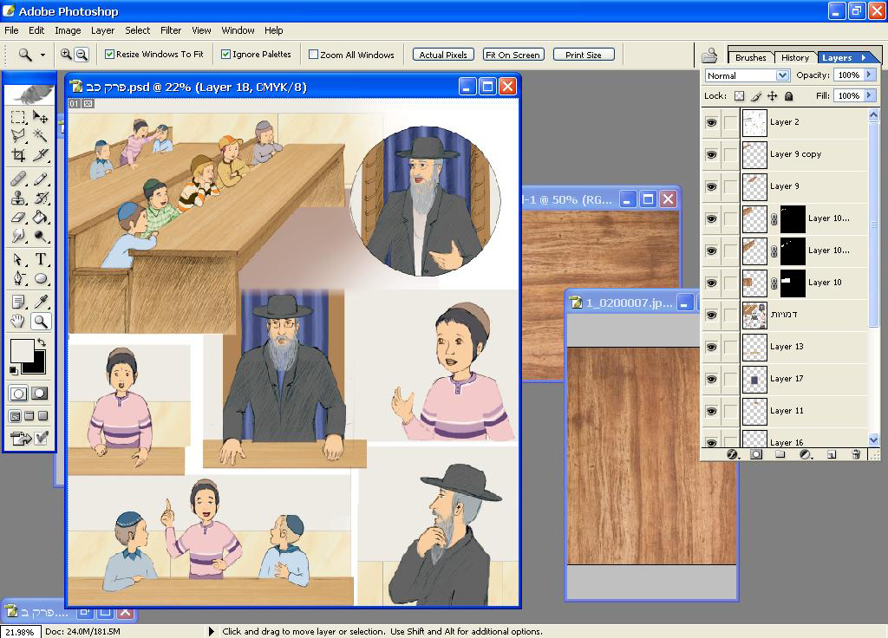
Task: Open the File menu
Action: pyautogui.click(x=11, y=30)
